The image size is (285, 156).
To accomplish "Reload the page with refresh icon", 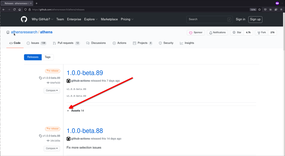I will tap(14, 10).
